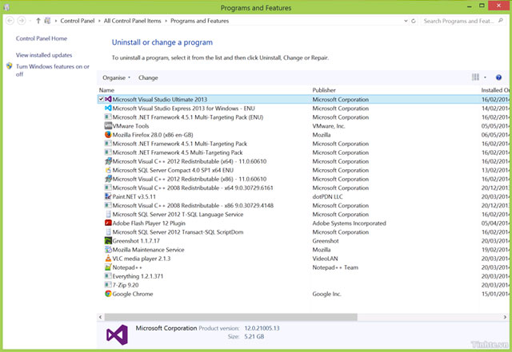Click the Paint.NET v3.5.11 icon

click(x=108, y=196)
